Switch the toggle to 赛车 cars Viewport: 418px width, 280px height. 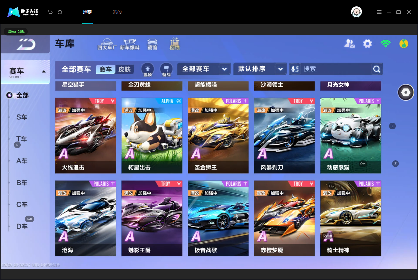coord(106,69)
